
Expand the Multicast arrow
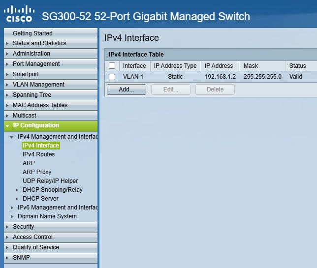point(7,116)
